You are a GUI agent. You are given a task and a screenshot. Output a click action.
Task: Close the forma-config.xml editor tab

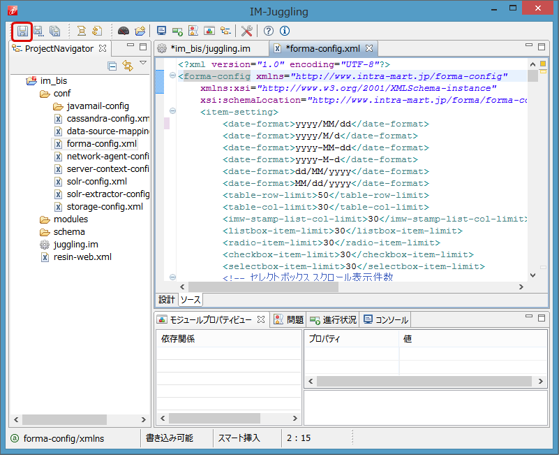pyautogui.click(x=369, y=48)
